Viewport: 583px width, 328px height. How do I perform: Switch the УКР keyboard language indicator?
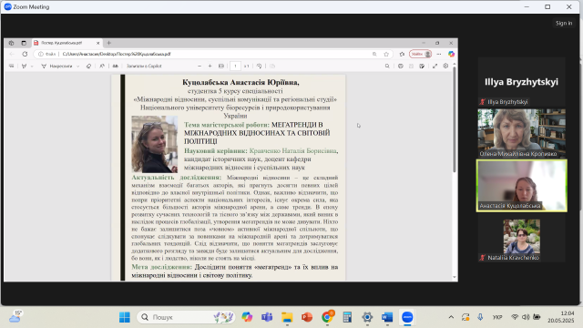(497, 317)
